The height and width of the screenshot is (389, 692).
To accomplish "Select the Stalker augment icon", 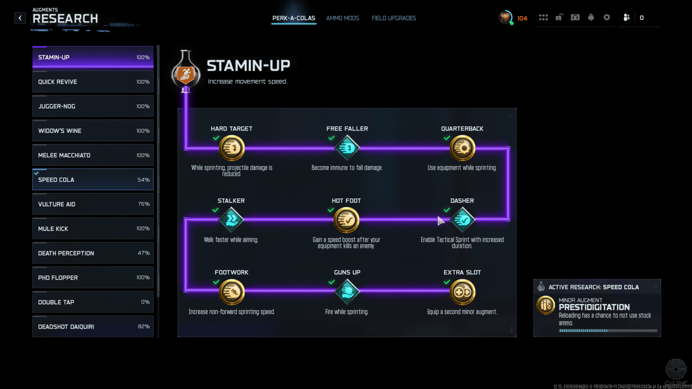I will pos(231,220).
